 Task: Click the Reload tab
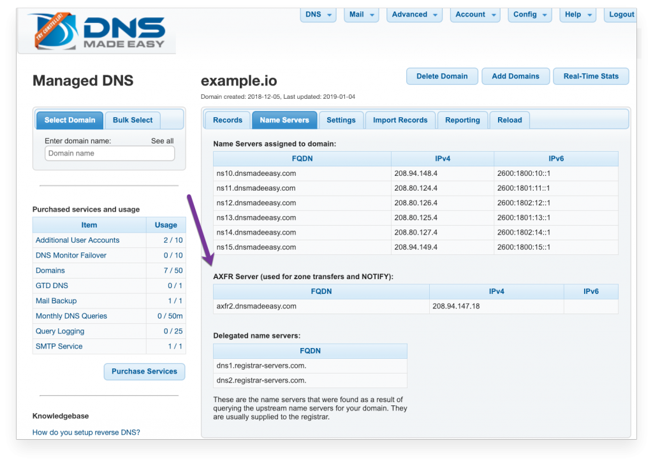510,120
